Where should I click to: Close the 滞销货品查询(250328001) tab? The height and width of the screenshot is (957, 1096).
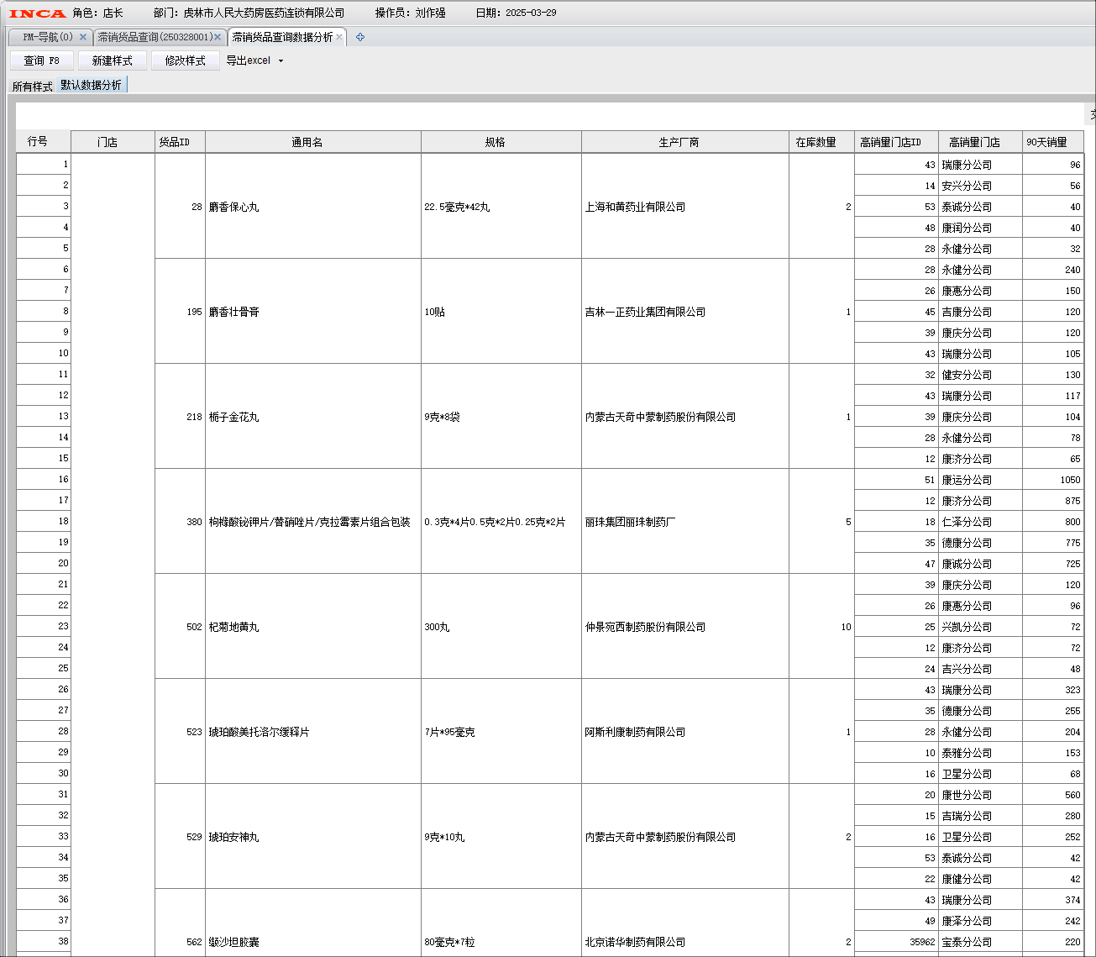click(218, 37)
